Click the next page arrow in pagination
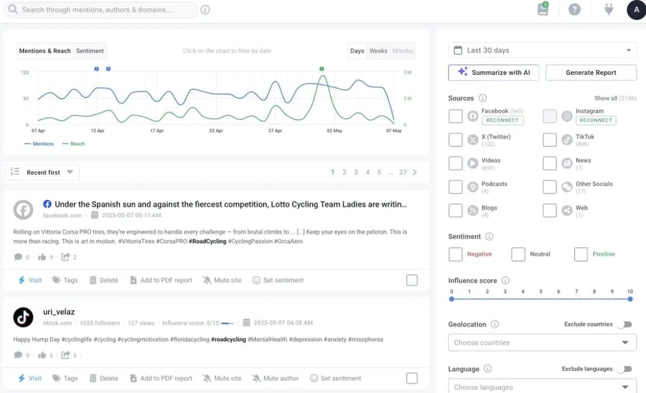This screenshot has width=646, height=393. coord(415,172)
